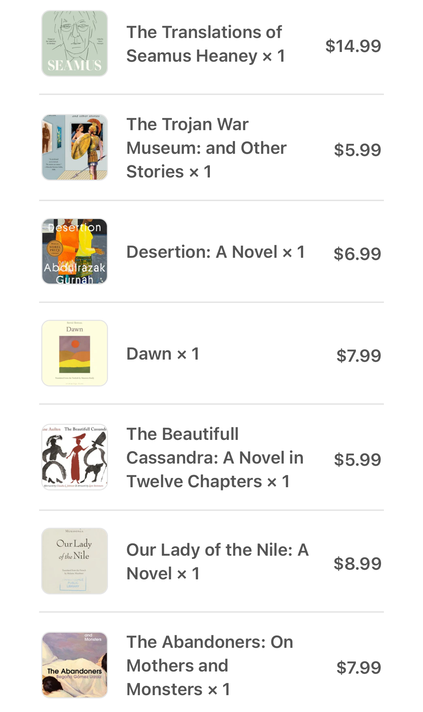Select the Desertion book cover thumbnail

point(75,252)
